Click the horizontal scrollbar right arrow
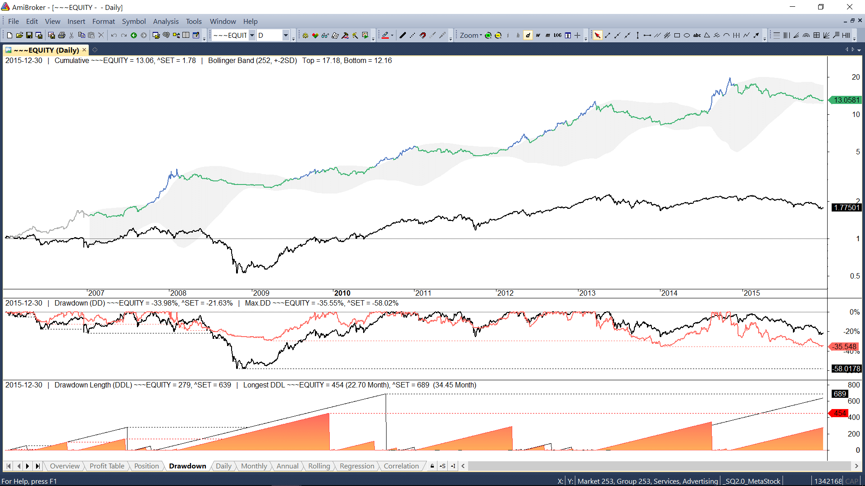Screen dimensions: 865x486 pyautogui.click(x=856, y=466)
